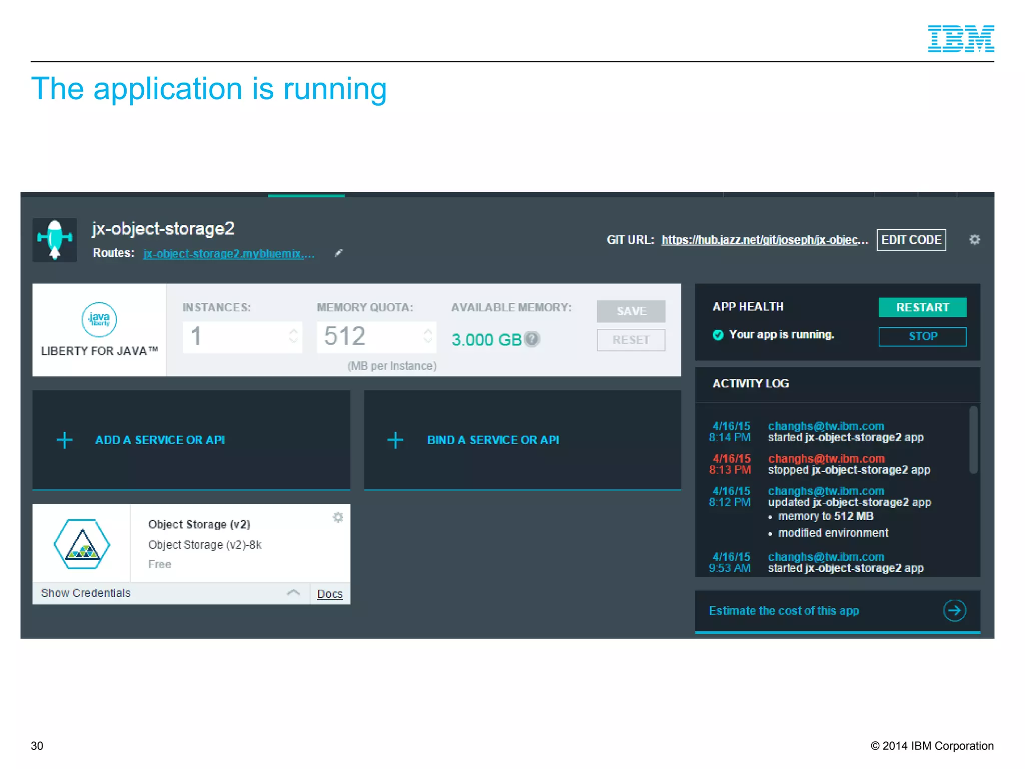Click the RESET button
The image size is (1025, 769).
[631, 340]
